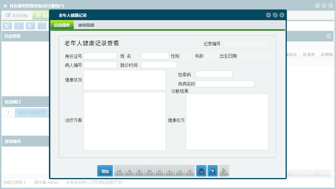Click the 报表输出 panel header

[x=25, y=141]
